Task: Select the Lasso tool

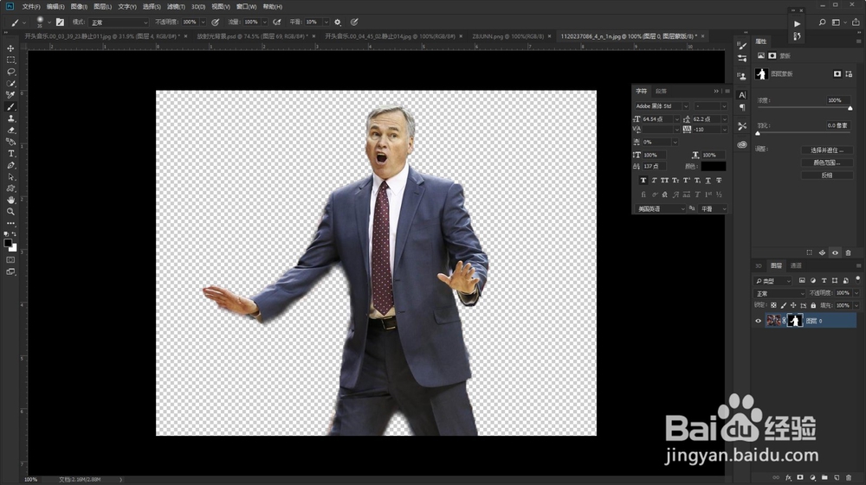Action: click(10, 72)
